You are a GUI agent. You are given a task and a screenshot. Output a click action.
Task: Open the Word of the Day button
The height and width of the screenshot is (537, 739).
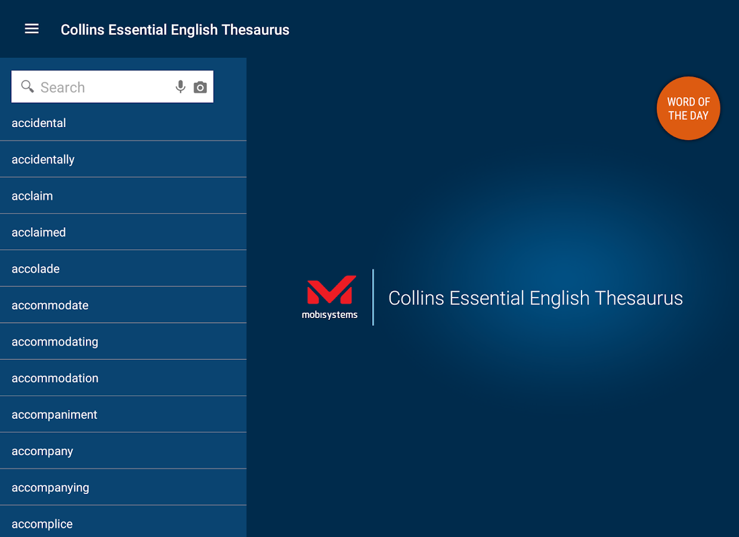point(688,109)
